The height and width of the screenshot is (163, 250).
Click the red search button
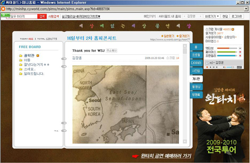[42, 16]
